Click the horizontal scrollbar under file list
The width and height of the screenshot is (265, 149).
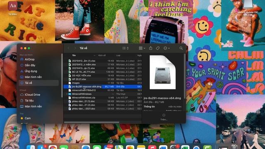coord(92,123)
